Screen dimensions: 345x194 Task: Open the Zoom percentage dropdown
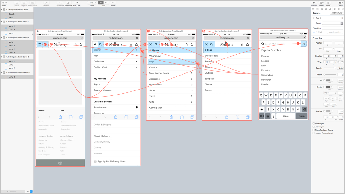click(92, 3)
